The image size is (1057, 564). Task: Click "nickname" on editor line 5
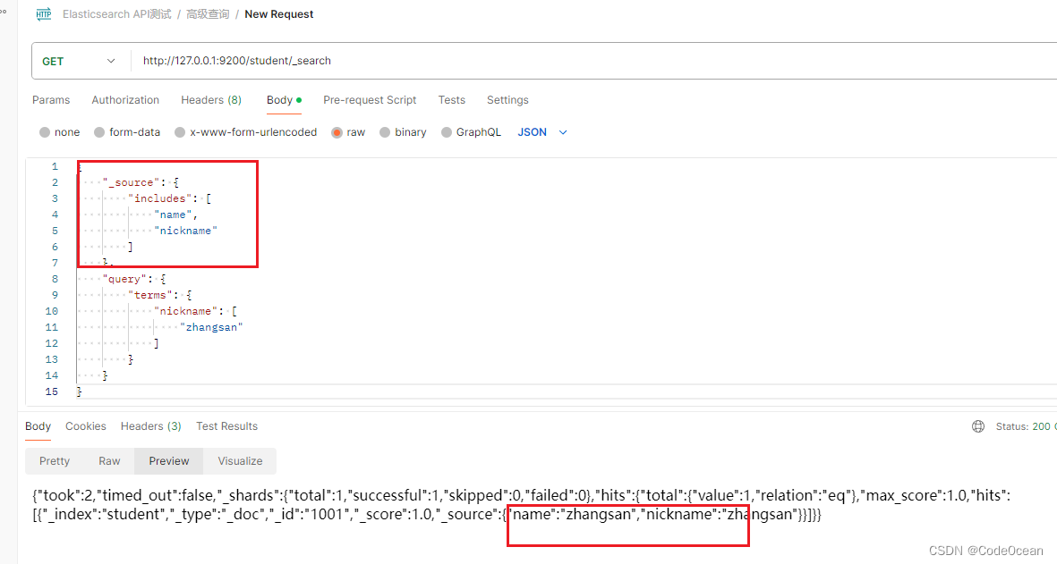(x=185, y=231)
